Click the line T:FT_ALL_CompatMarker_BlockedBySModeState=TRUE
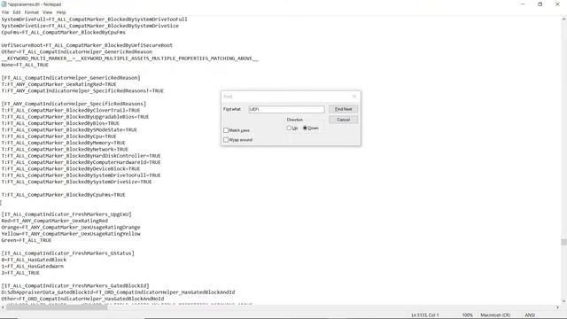 [69, 130]
